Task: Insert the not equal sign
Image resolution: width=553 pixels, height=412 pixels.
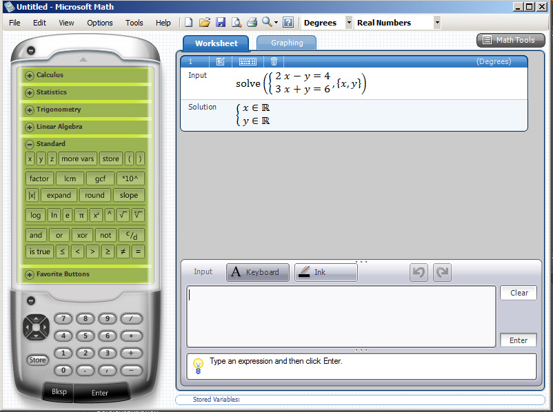Action: click(x=123, y=251)
